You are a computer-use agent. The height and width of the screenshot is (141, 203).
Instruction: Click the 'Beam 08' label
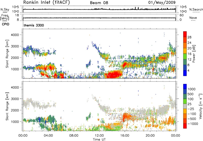(x=99, y=3)
